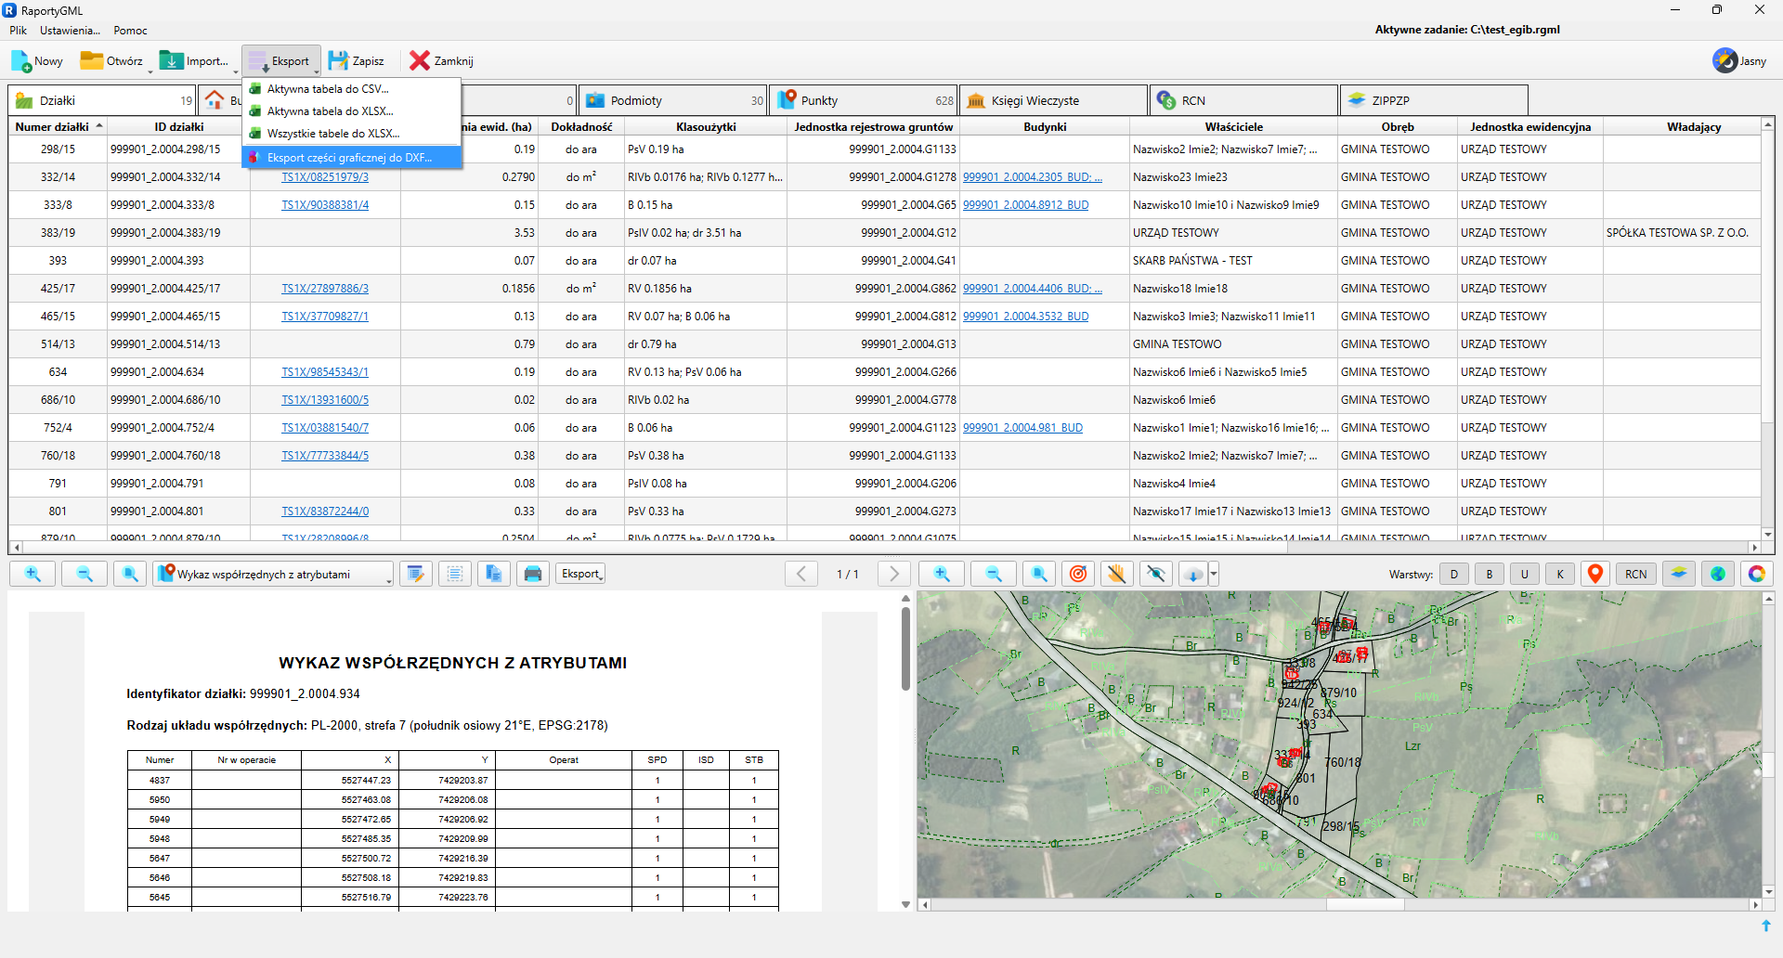Click the crossed-out hand pan icon
1783x958 pixels.
pyautogui.click(x=1117, y=574)
